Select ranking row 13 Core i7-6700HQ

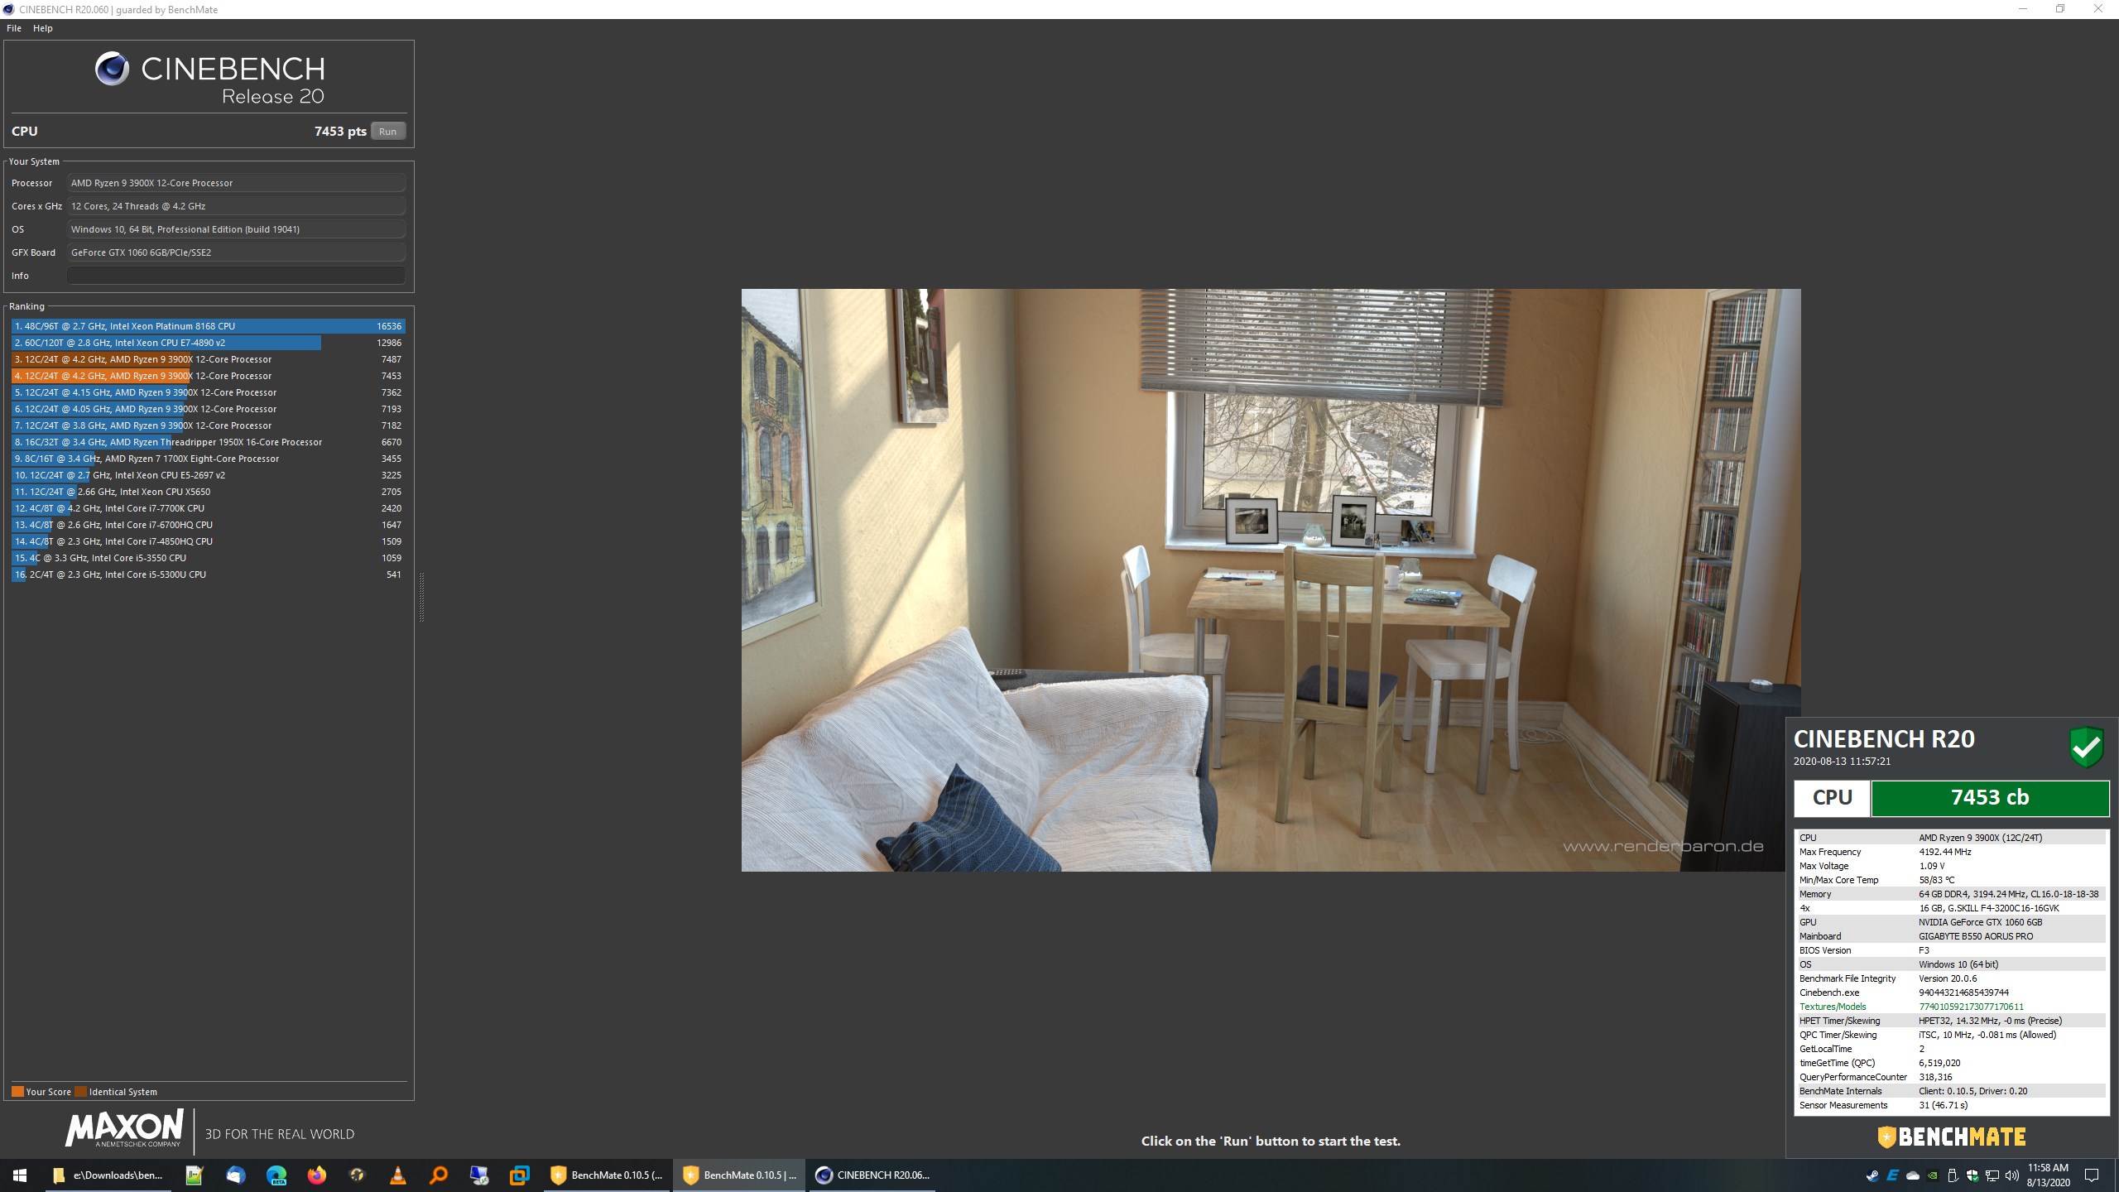pos(208,525)
